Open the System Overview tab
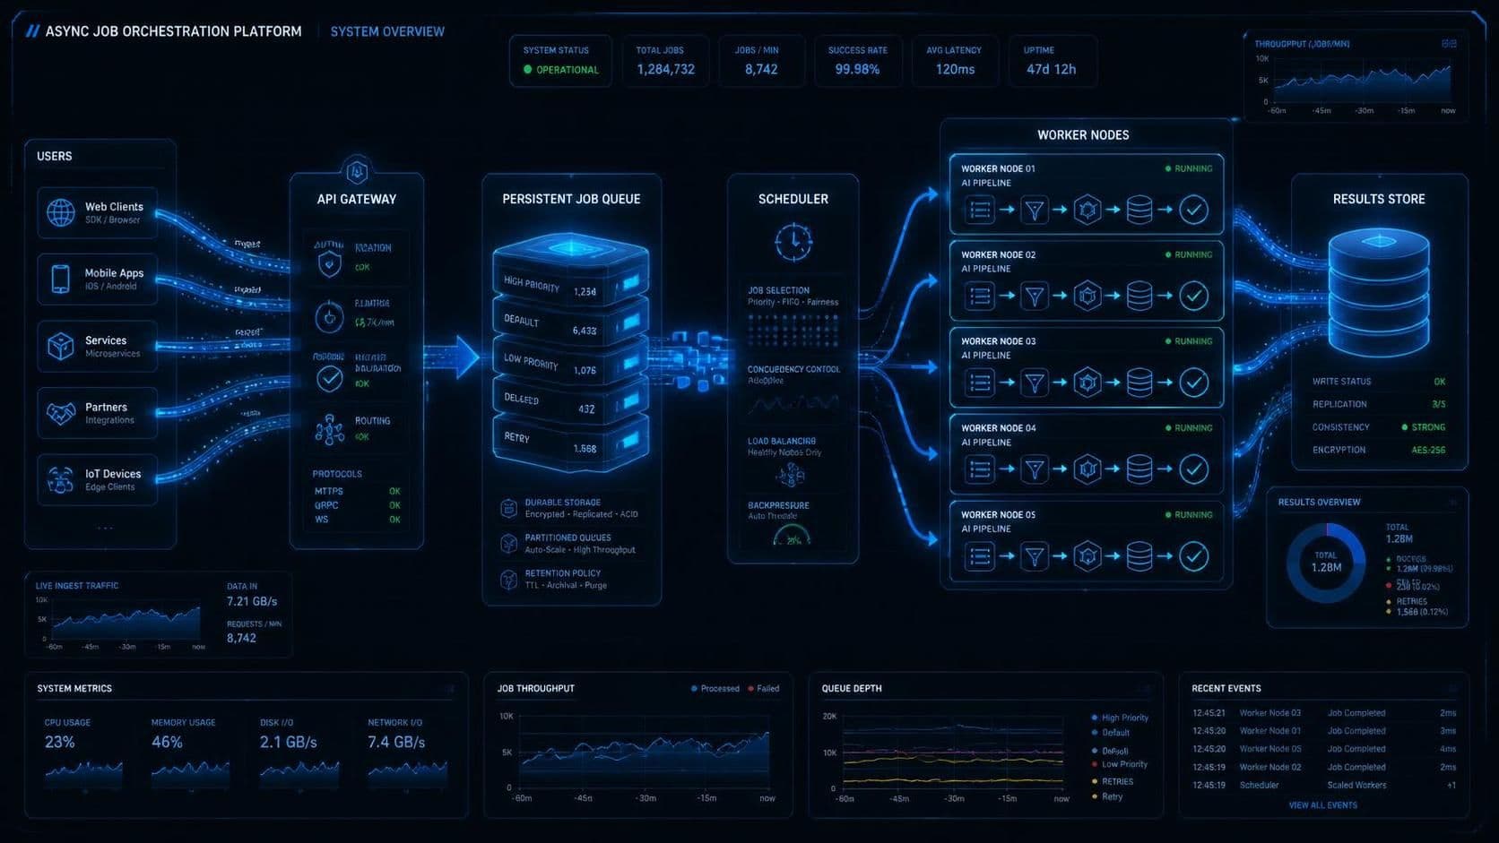1499x843 pixels. (x=387, y=31)
